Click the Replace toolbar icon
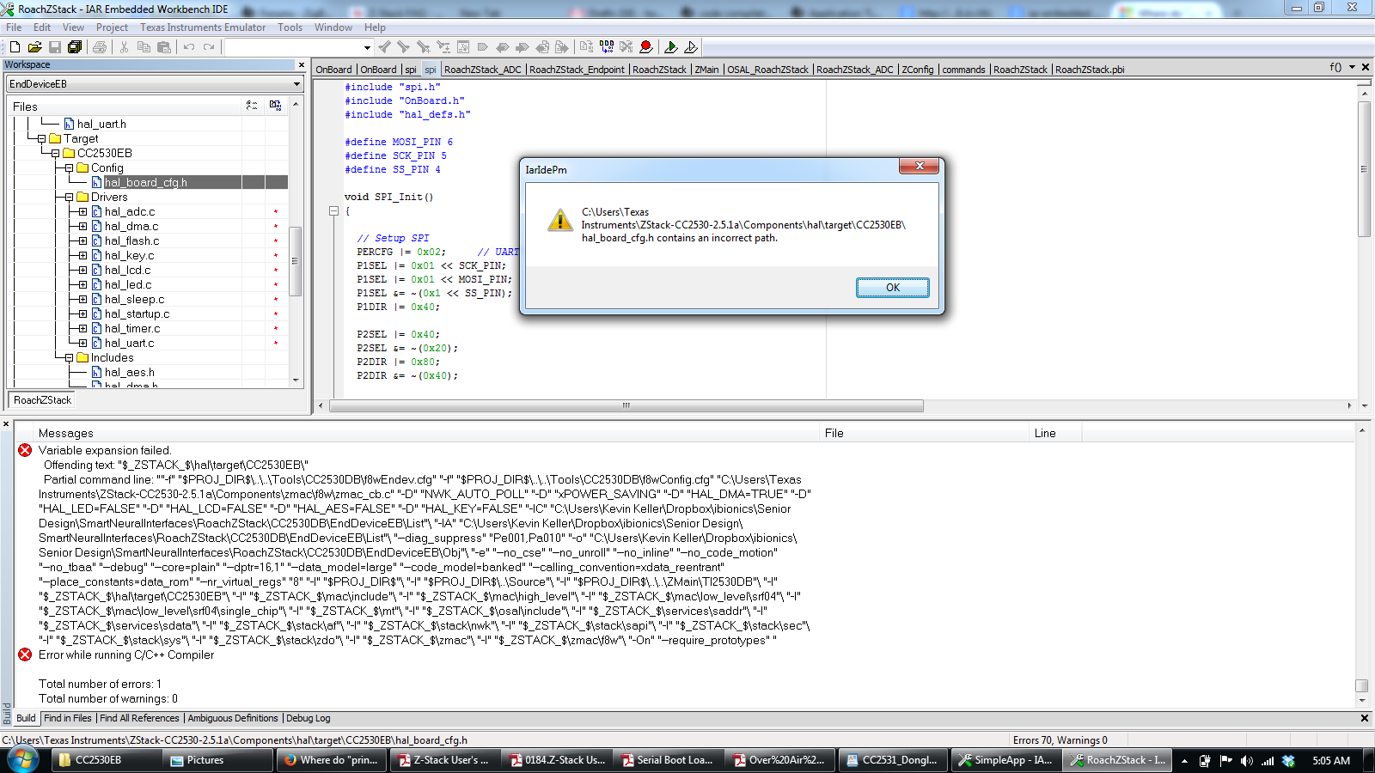This screenshot has height=773, width=1375. (443, 47)
